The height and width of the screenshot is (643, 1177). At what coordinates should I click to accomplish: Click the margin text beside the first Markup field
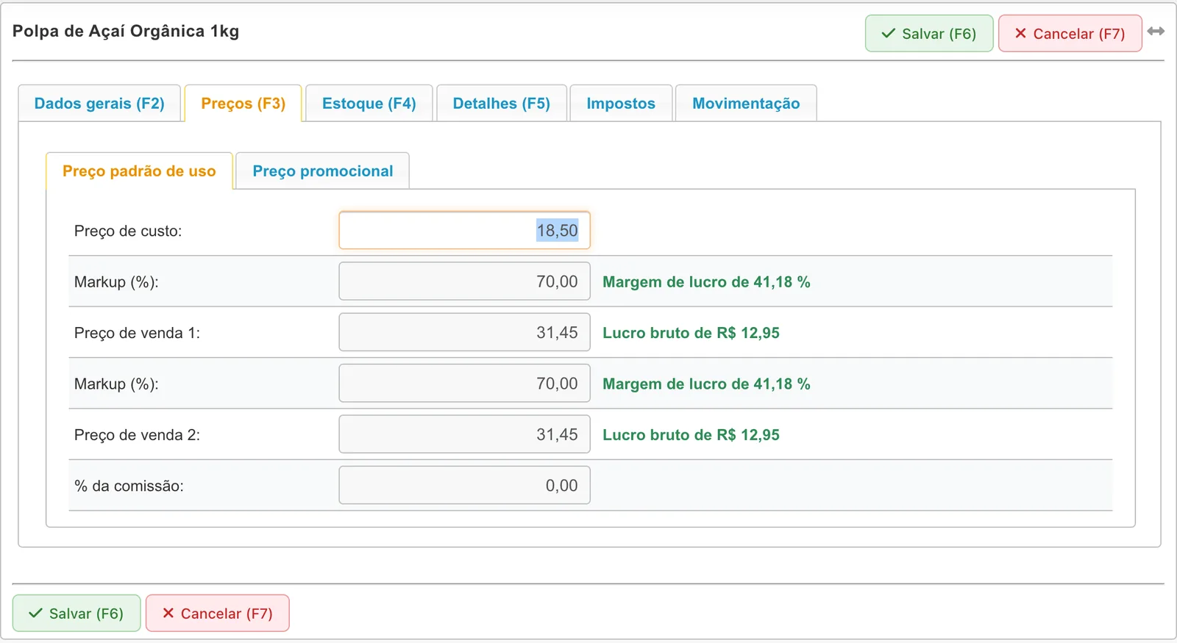point(706,282)
